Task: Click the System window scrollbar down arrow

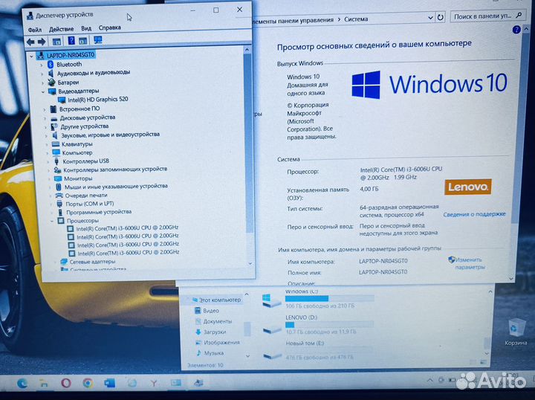Action: tap(511, 279)
